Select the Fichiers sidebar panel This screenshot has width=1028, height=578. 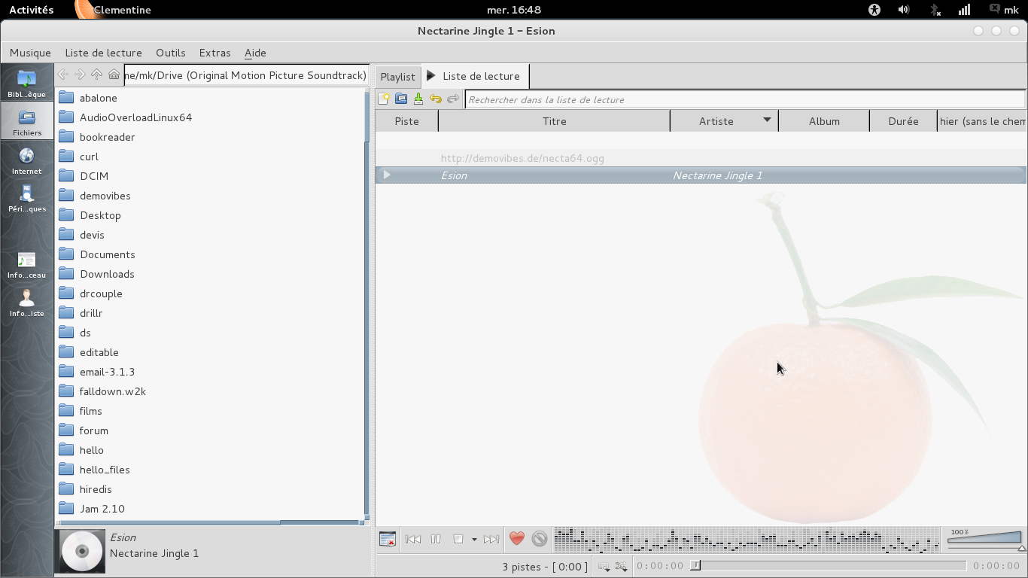coord(27,120)
